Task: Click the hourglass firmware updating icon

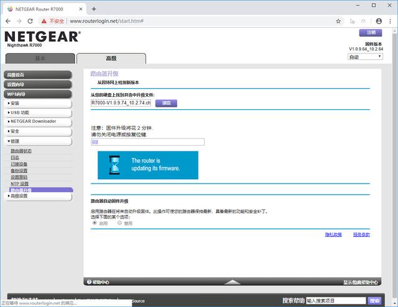Action: (x=114, y=165)
